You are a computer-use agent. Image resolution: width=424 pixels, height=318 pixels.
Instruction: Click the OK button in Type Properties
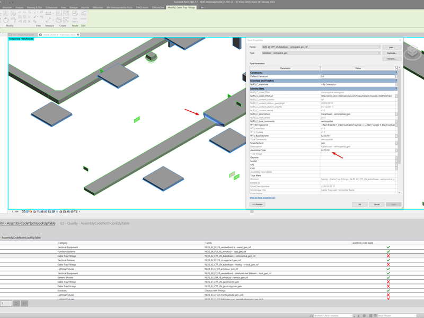(359, 204)
